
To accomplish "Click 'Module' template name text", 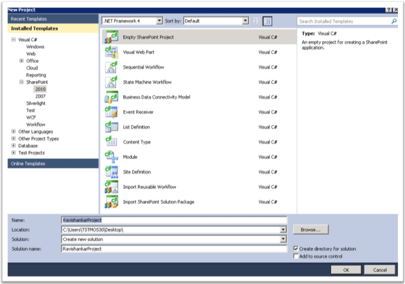I will click(130, 157).
